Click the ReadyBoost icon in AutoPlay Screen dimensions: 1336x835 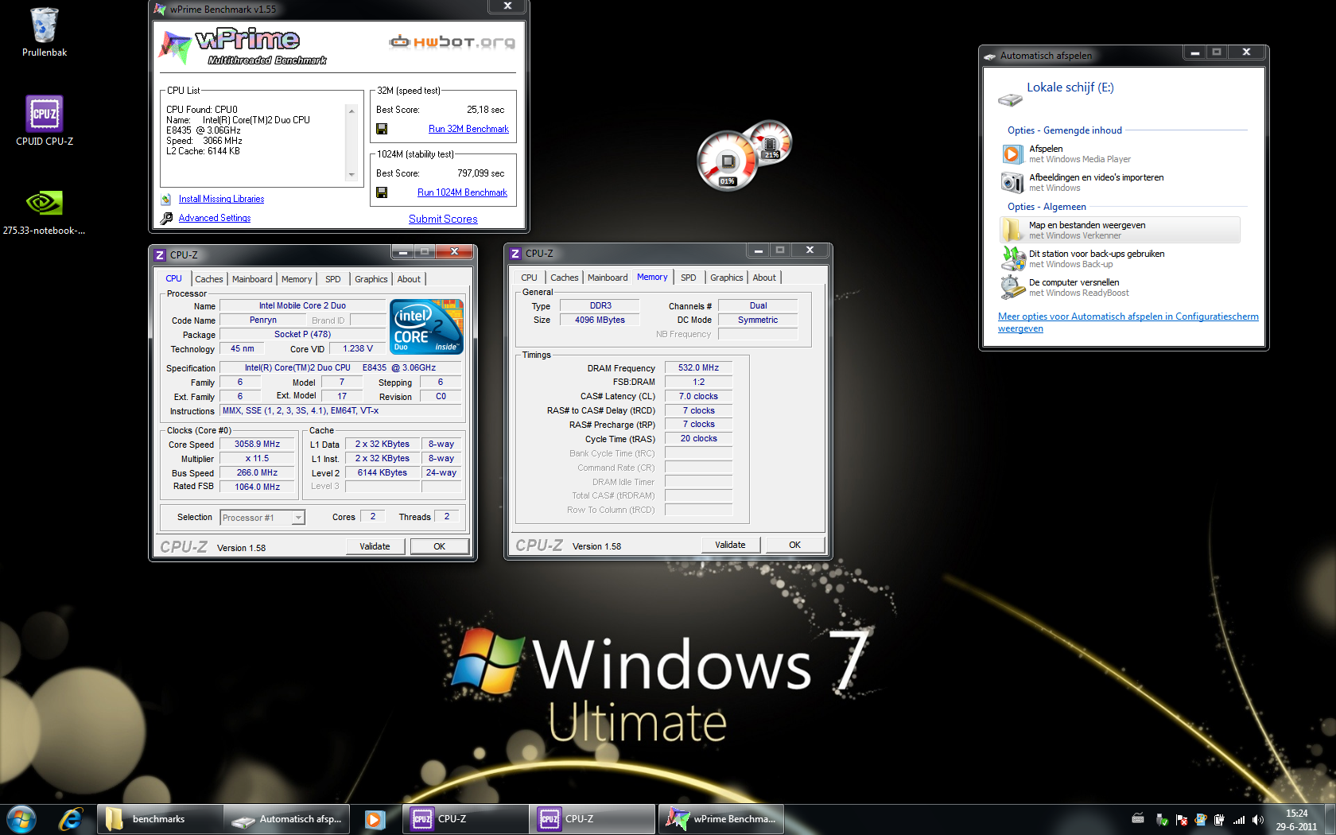point(1012,287)
